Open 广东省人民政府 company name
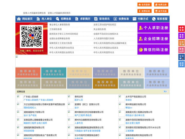 pos(31,97)
